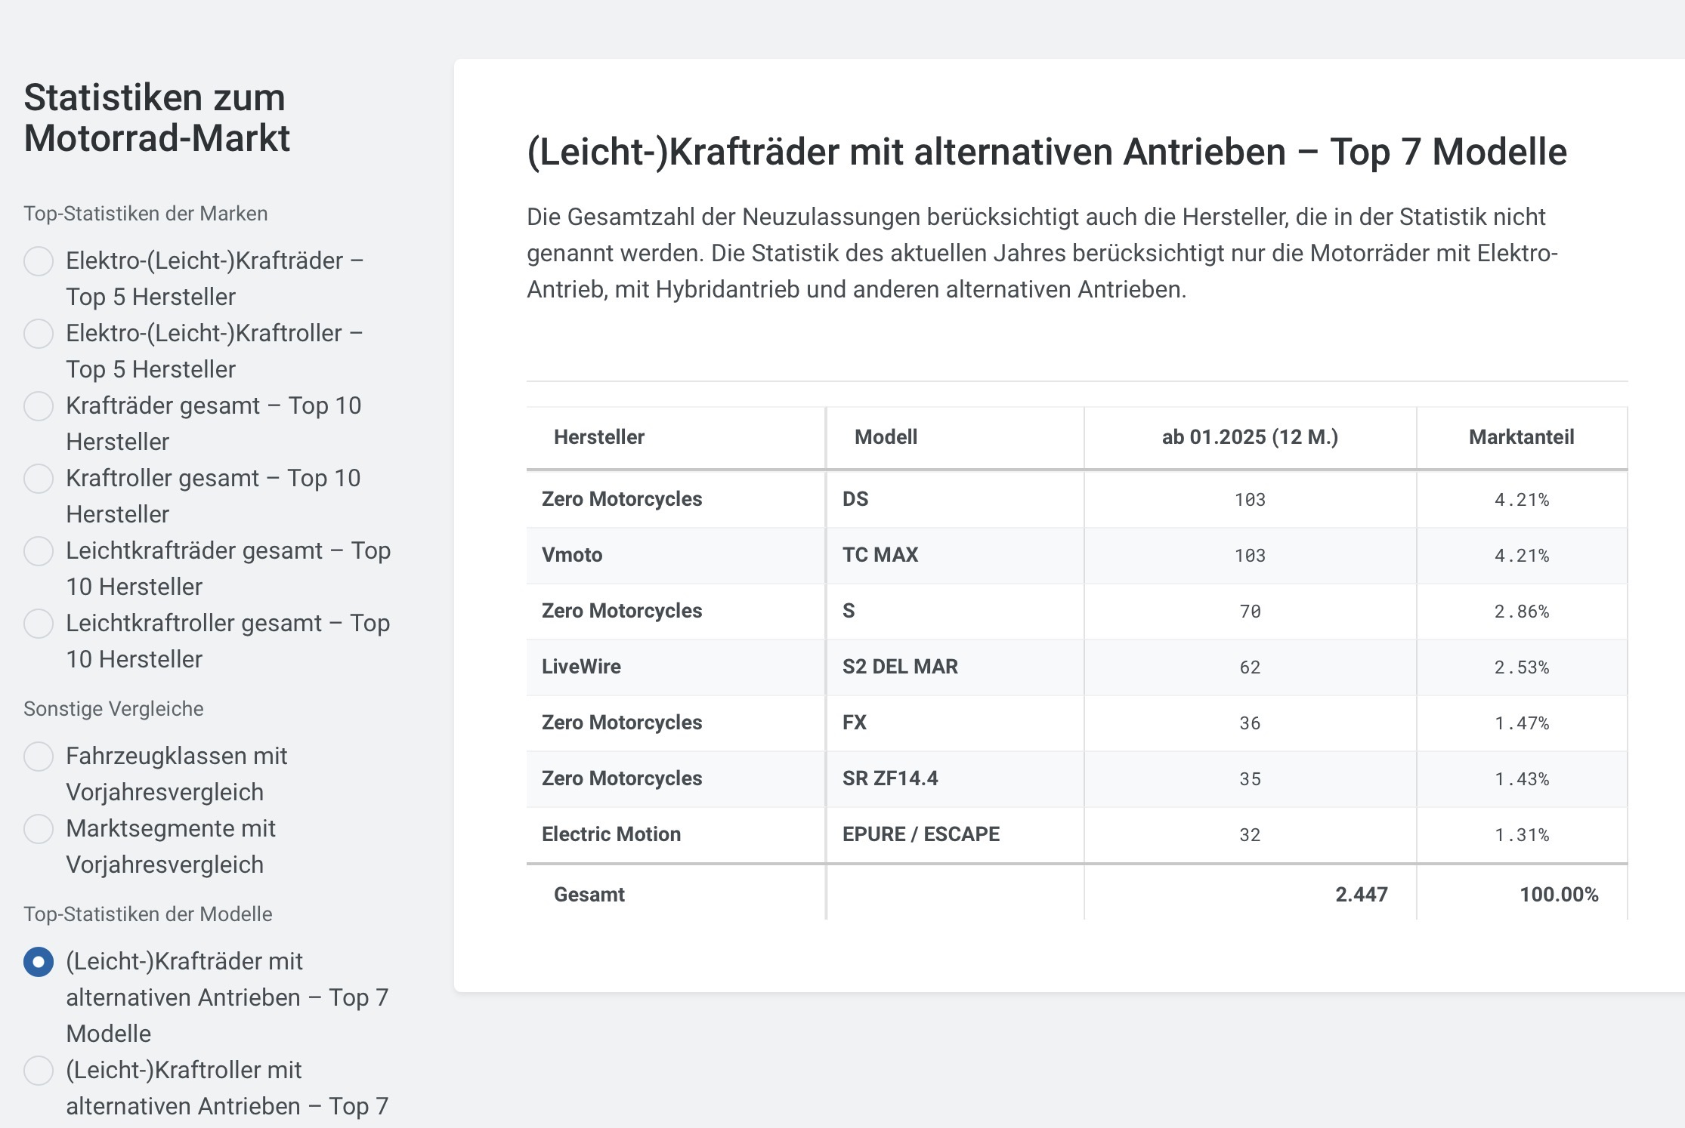This screenshot has width=1685, height=1128.
Task: Click the Modell column header
Action: click(886, 437)
